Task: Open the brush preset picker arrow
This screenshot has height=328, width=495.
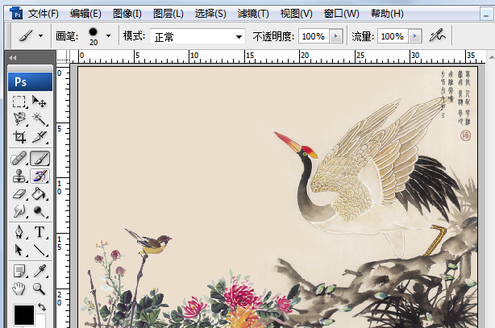Action: (x=109, y=36)
